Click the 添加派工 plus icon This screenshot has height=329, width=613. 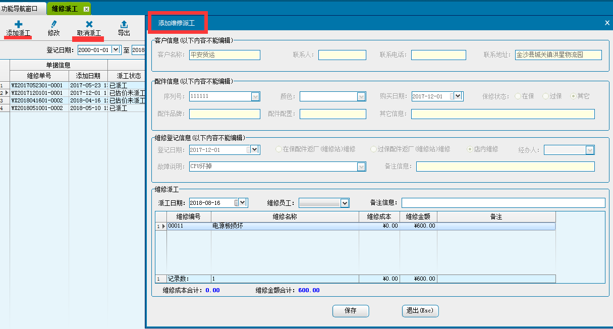(18, 24)
